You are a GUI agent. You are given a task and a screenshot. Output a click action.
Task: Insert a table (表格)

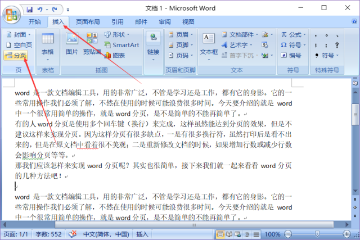tap(48, 47)
